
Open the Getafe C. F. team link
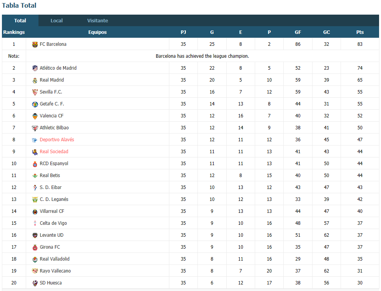[52, 104]
